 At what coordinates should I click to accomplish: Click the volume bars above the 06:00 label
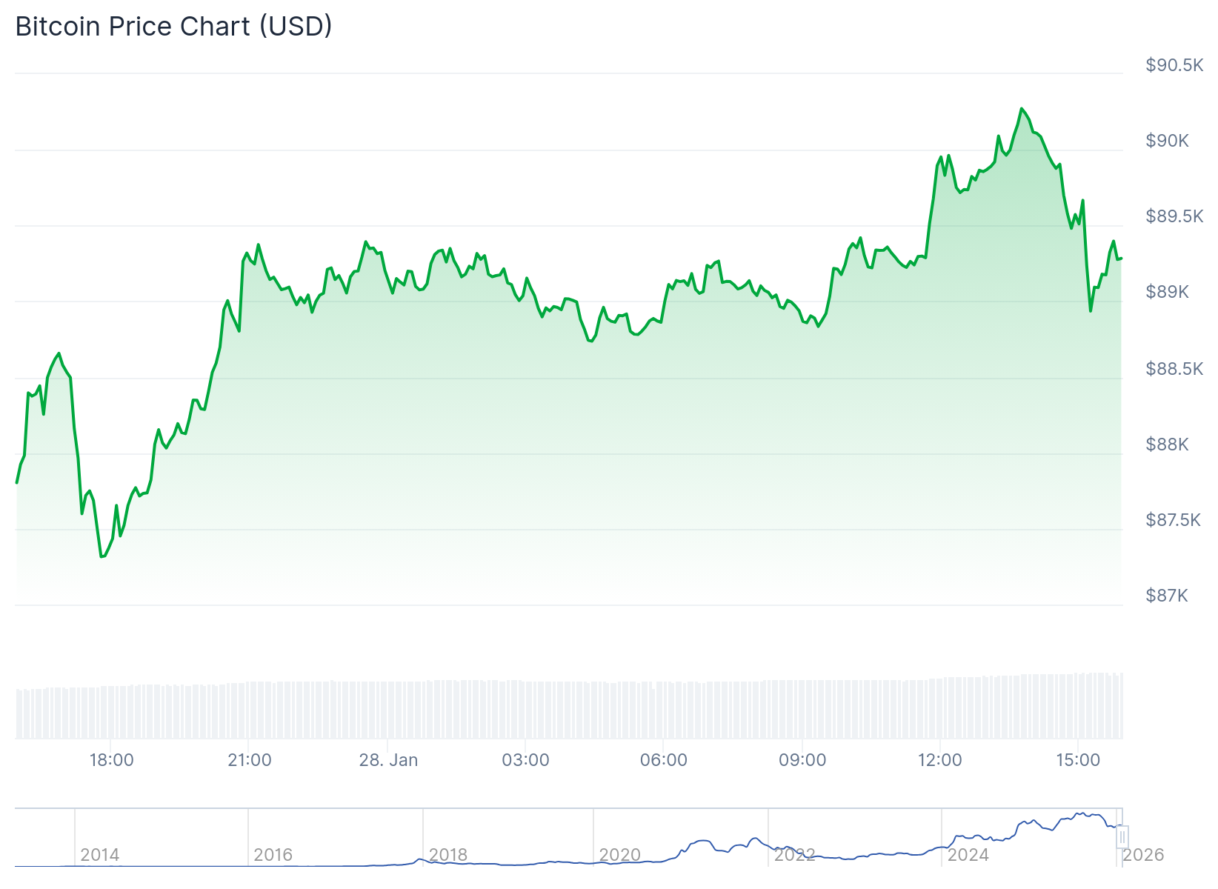[663, 710]
